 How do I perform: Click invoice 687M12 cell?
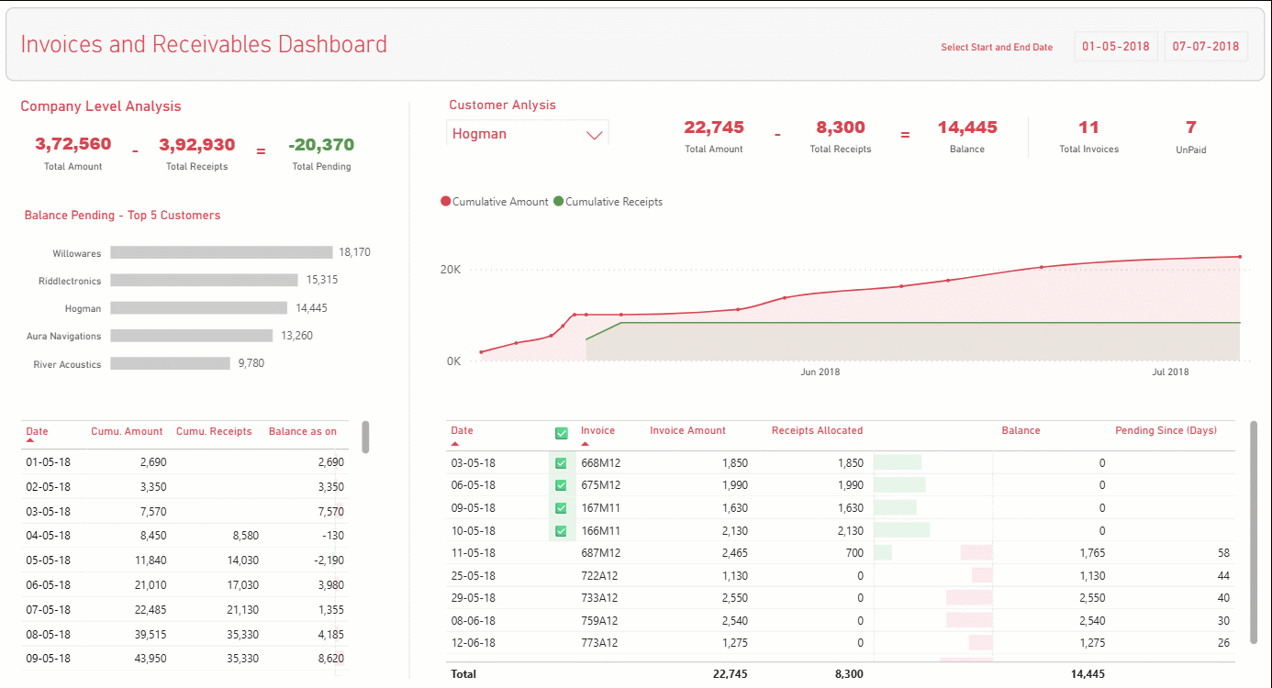(600, 553)
